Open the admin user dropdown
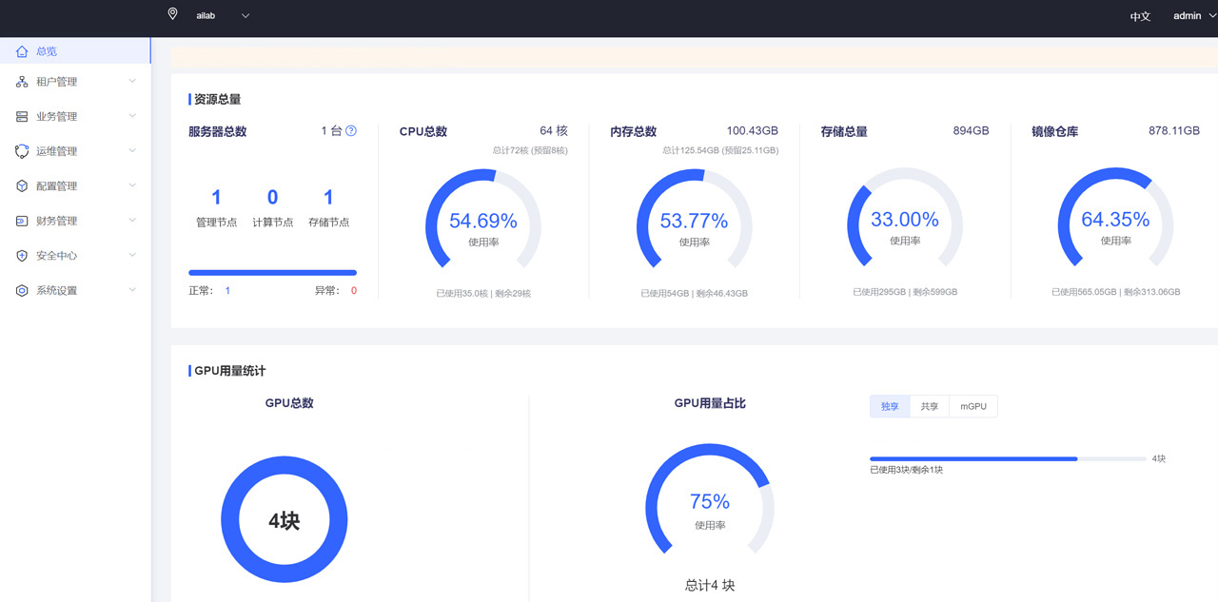Screen dimensions: 1218x602 tap(1194, 16)
